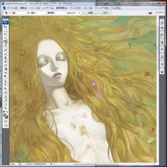The height and width of the screenshot is (167, 167).
Task: Open the イメージ(I) menu
Action: pyautogui.click(x=35, y=8)
